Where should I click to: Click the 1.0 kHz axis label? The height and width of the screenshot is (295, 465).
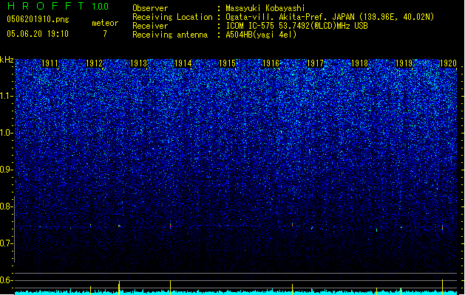(x=7, y=133)
